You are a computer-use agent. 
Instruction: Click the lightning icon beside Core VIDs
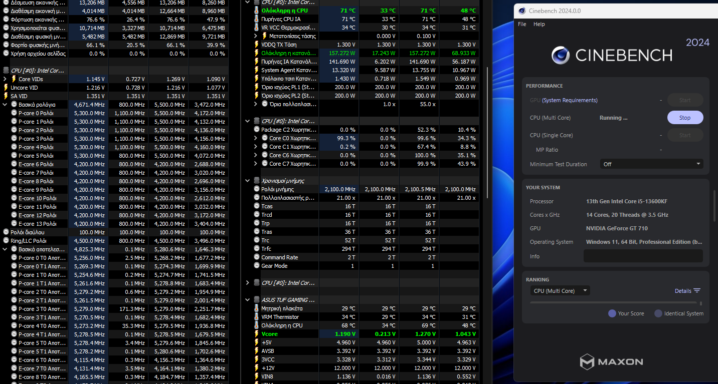(14, 79)
